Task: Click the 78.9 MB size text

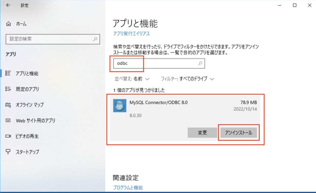Action: coord(249,102)
